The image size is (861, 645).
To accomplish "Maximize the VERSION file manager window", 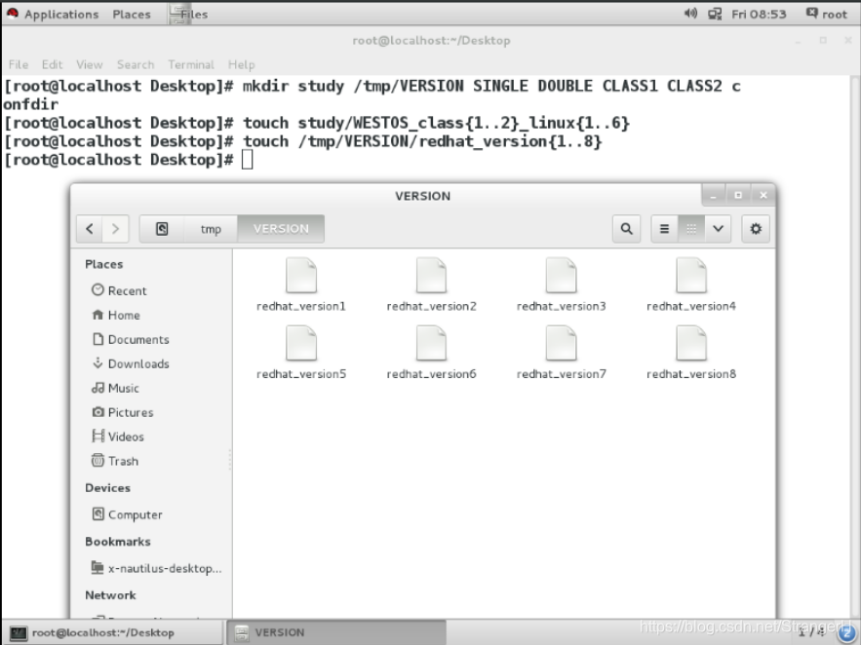I will click(738, 195).
